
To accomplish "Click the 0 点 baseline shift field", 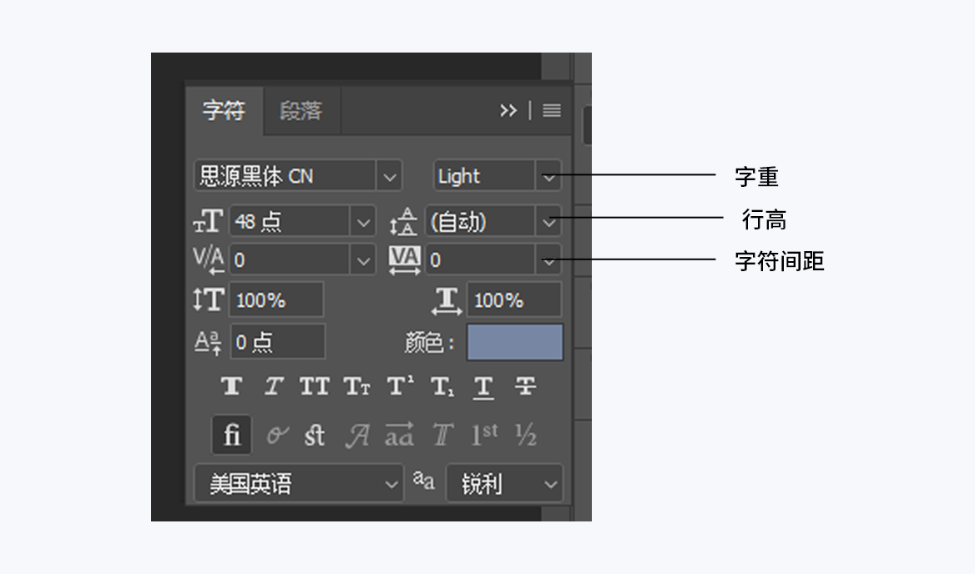I will point(277,341).
